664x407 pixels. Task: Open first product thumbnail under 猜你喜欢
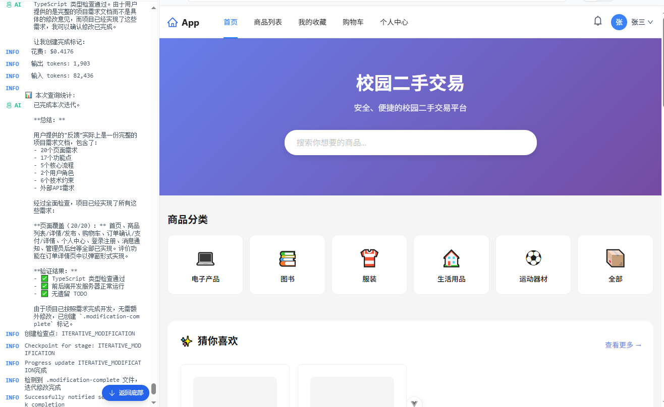click(235, 392)
